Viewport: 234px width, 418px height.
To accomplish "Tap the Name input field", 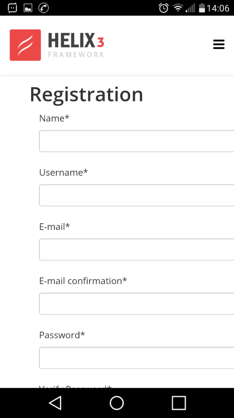I will point(136,141).
